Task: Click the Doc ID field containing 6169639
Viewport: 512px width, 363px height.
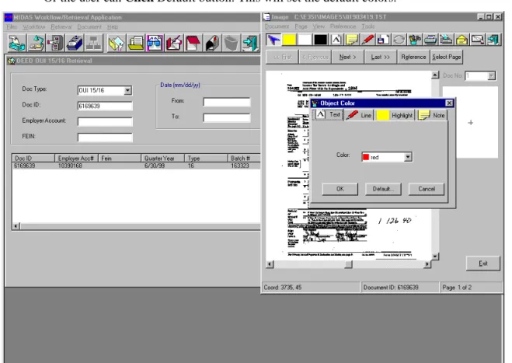Action: point(105,106)
